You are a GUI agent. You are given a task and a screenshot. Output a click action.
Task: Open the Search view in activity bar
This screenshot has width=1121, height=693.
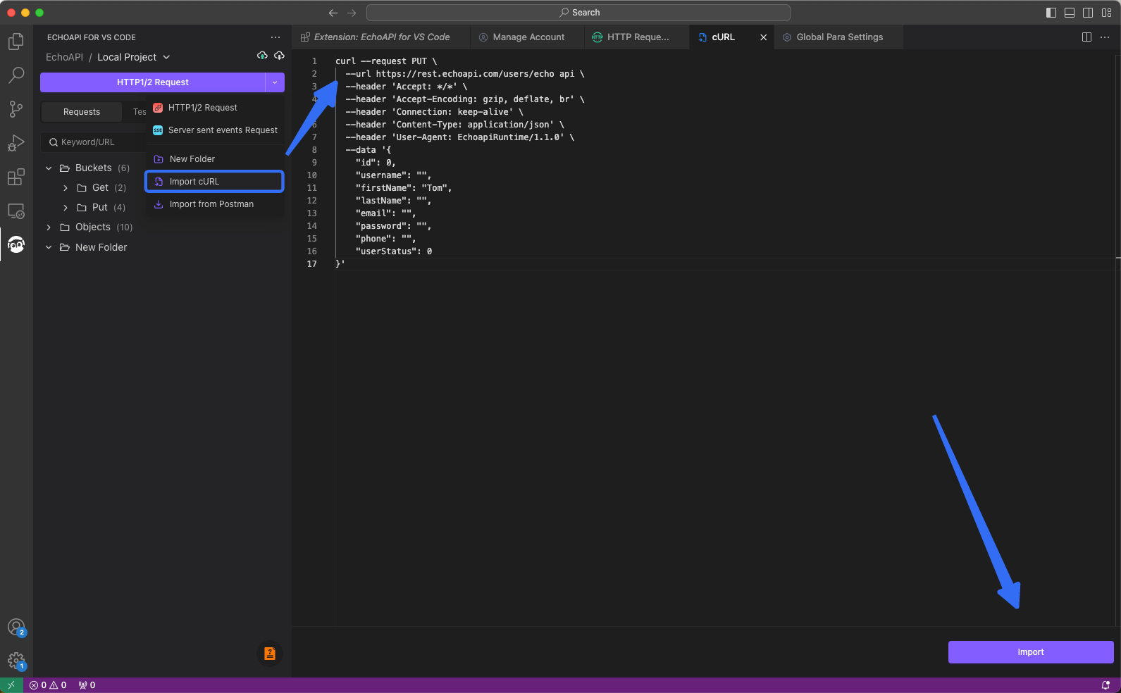(16, 75)
